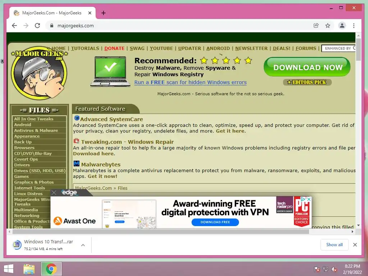Viewport: 368px width, 276px height.
Task: Click the Get it here link
Action: coord(230,131)
